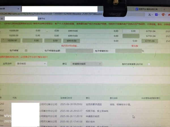Click the 69919.00 field in third row
This screenshot has width=170, height=127.
click(72, 41)
